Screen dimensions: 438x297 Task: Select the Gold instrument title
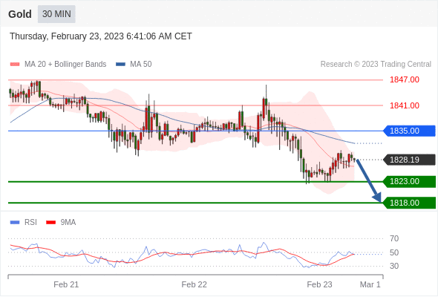(x=20, y=14)
